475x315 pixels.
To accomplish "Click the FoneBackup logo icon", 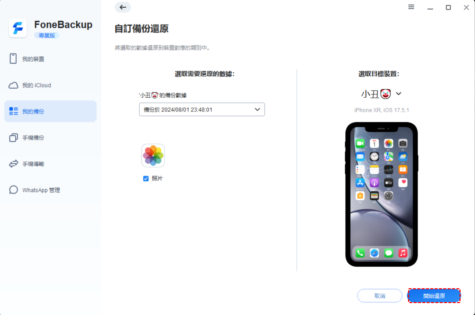I will pos(18,28).
